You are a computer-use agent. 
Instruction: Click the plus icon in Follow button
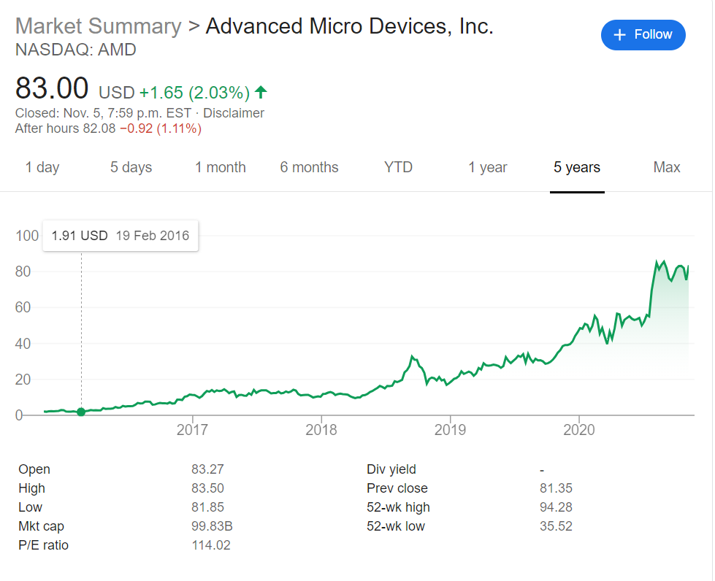click(x=620, y=35)
